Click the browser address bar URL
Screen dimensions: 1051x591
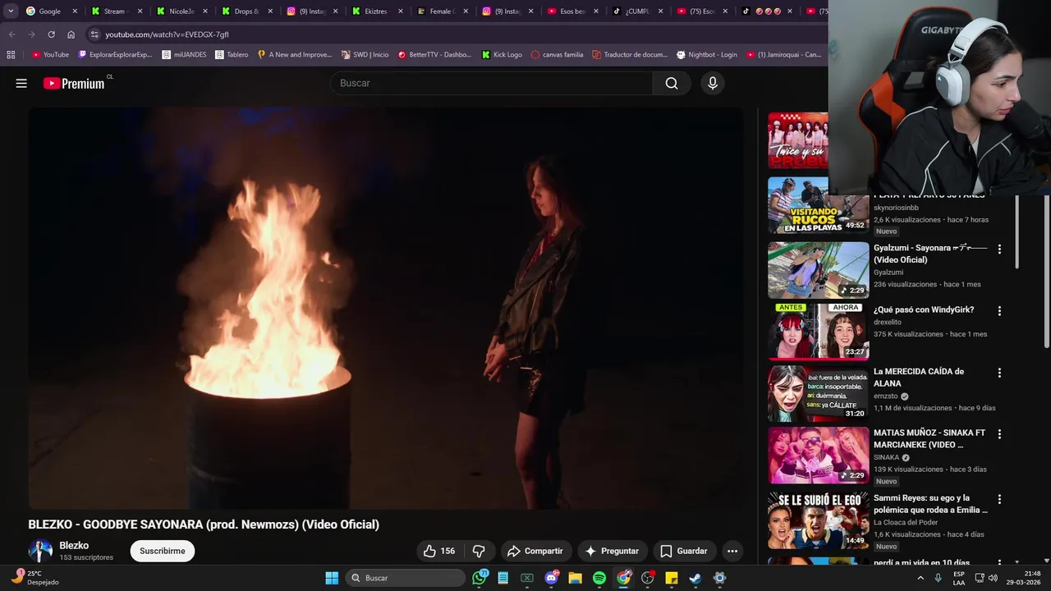168,34
